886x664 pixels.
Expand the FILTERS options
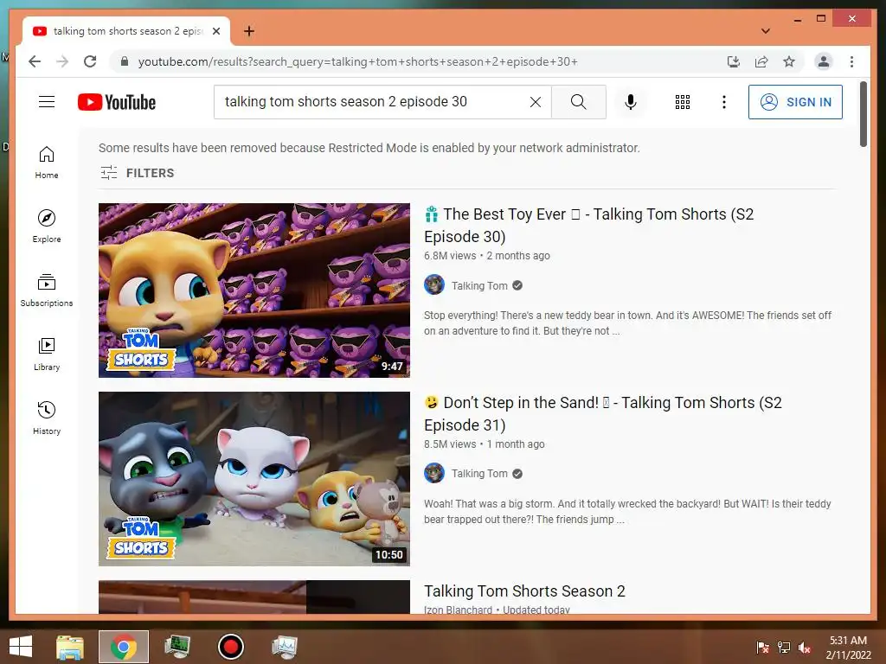tap(138, 173)
